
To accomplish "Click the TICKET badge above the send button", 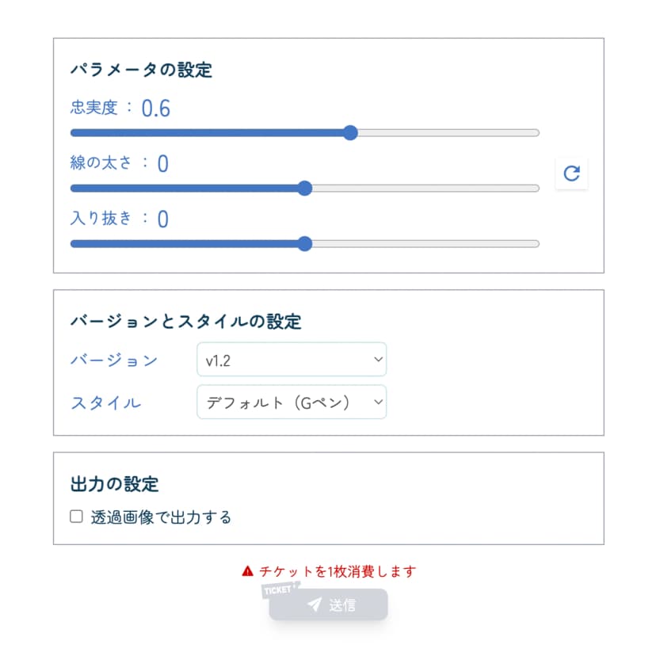I will [x=280, y=590].
